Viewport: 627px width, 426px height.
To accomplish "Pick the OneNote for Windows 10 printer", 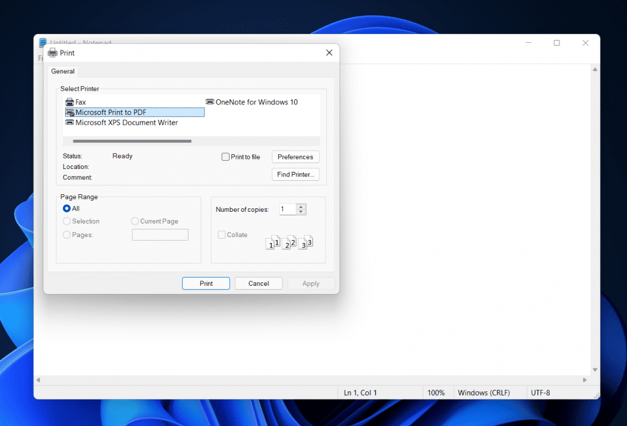I will pos(256,102).
